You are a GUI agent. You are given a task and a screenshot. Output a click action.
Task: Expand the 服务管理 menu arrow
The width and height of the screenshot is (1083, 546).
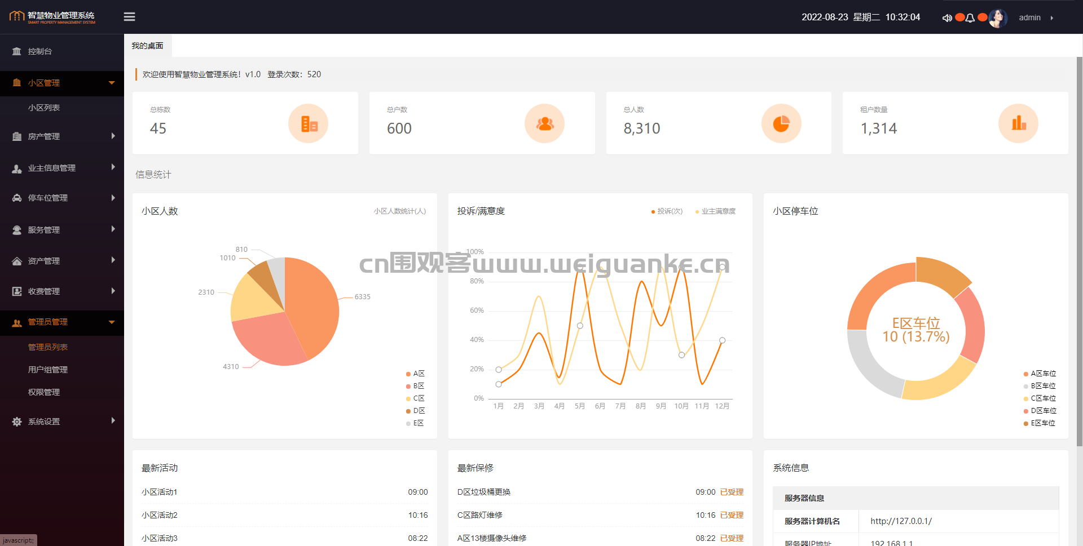(113, 229)
